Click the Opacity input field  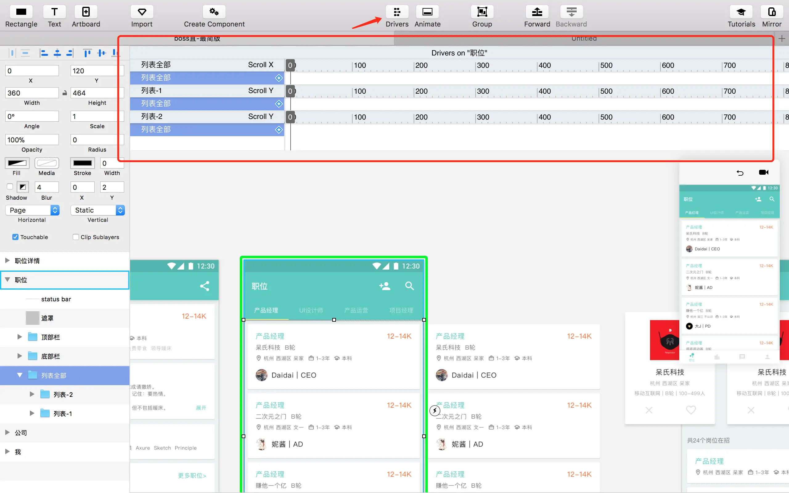(32, 140)
